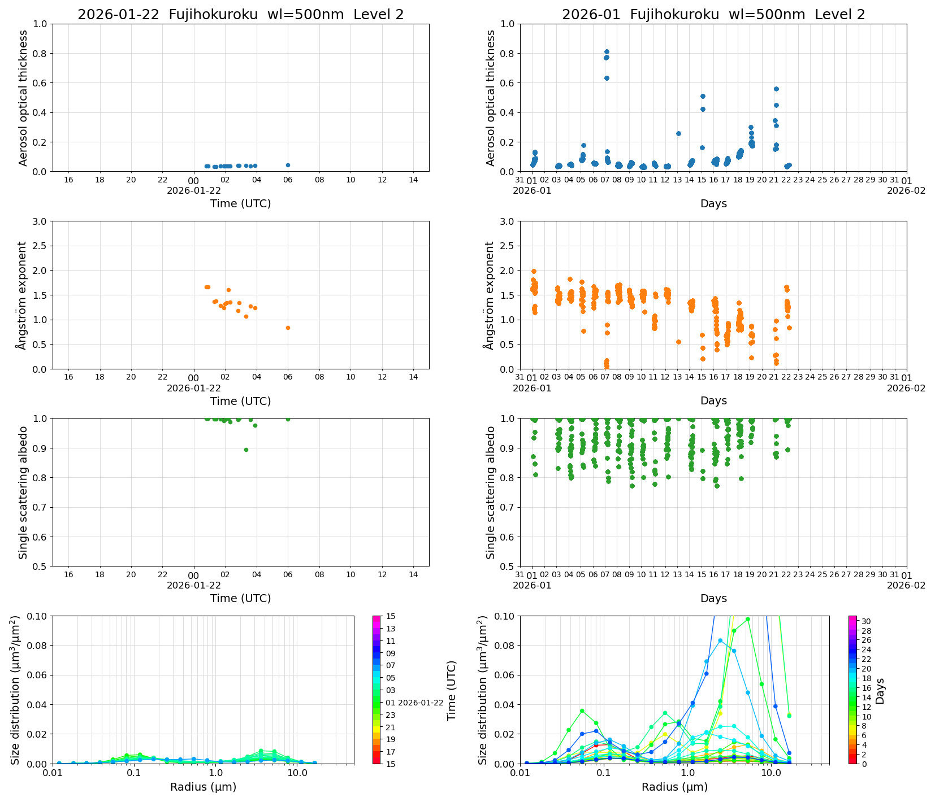Select the 06 UTC point in daily aerosol plot

288,165
